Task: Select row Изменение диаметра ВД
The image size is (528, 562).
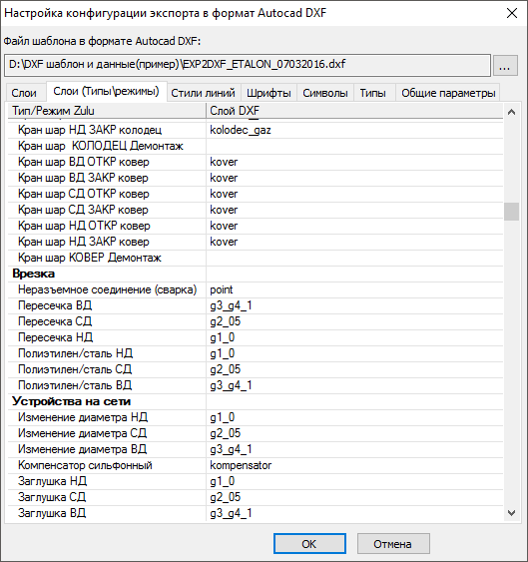Action: (x=256, y=449)
